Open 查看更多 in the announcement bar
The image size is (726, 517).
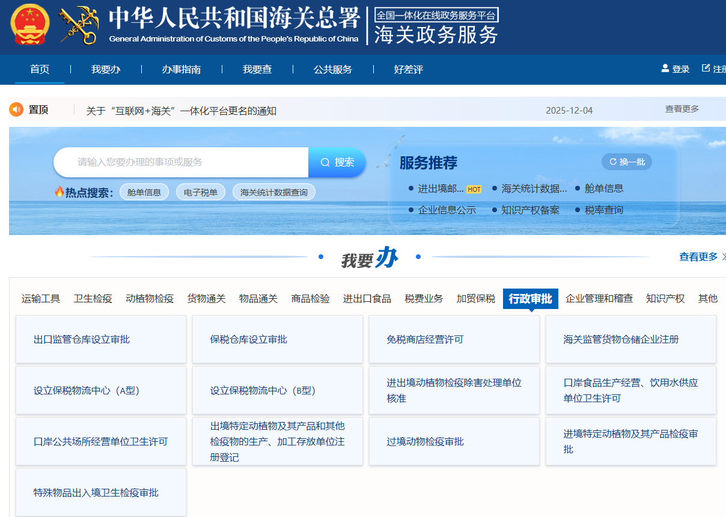tap(682, 109)
